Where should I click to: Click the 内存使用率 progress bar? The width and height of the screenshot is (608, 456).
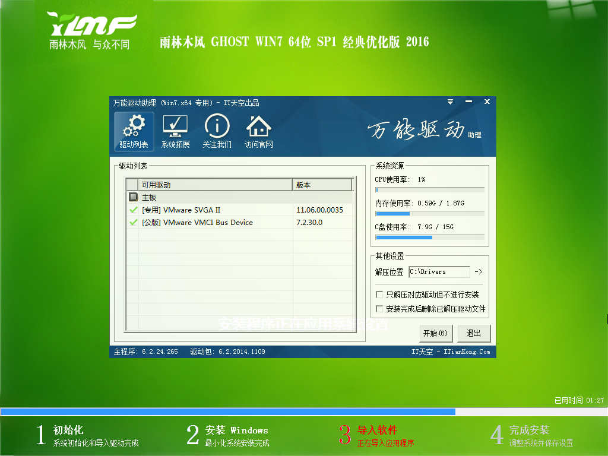430,214
